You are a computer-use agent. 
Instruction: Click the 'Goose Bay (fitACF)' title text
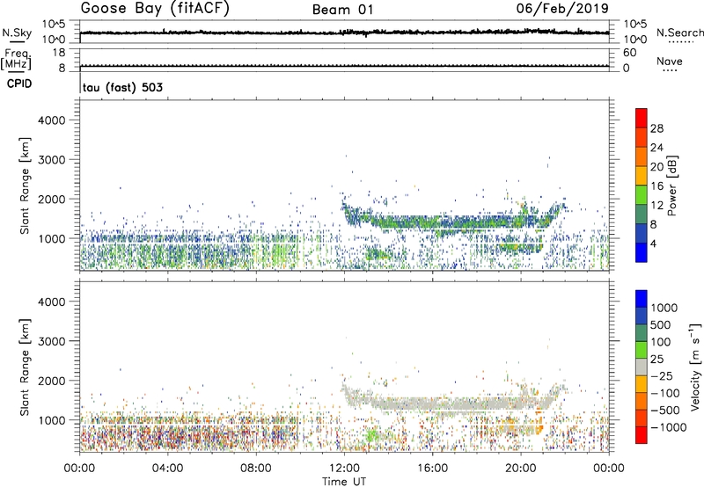pos(155,8)
